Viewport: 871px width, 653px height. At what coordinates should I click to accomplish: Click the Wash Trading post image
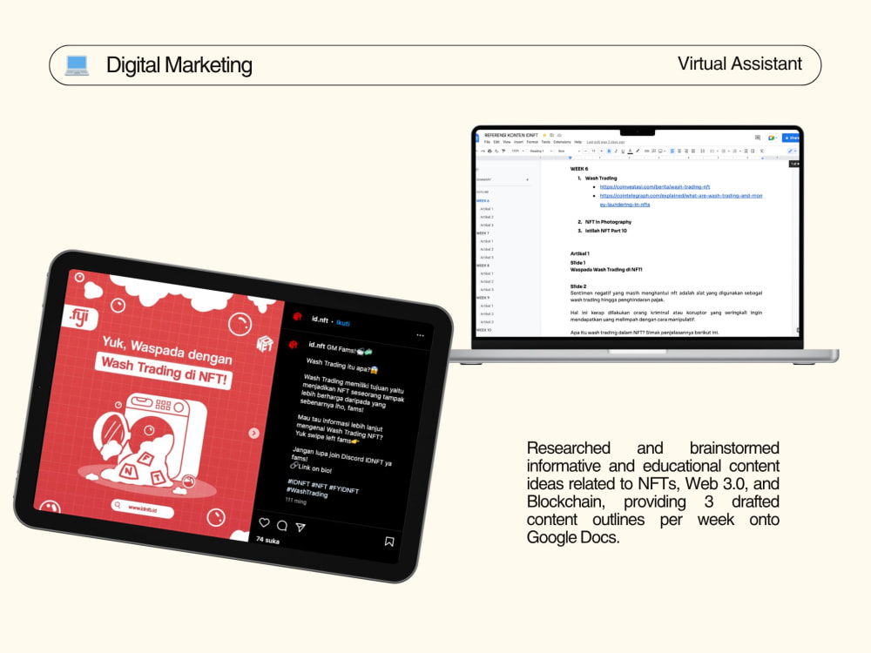click(159, 406)
